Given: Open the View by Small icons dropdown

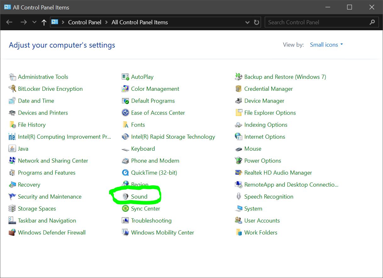Looking at the screenshot, I should [326, 45].
